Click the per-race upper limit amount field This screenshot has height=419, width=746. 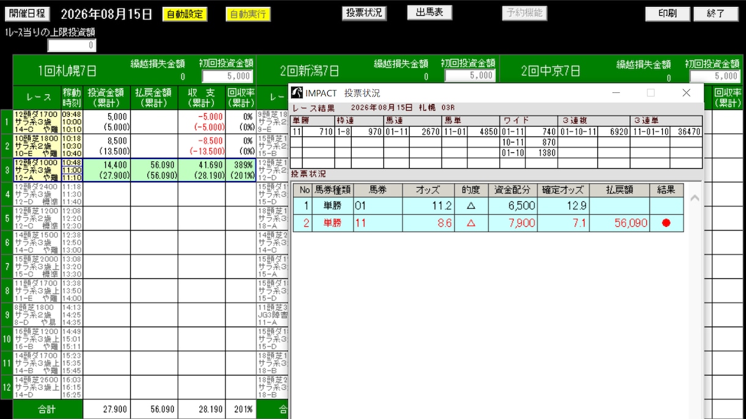(72, 45)
